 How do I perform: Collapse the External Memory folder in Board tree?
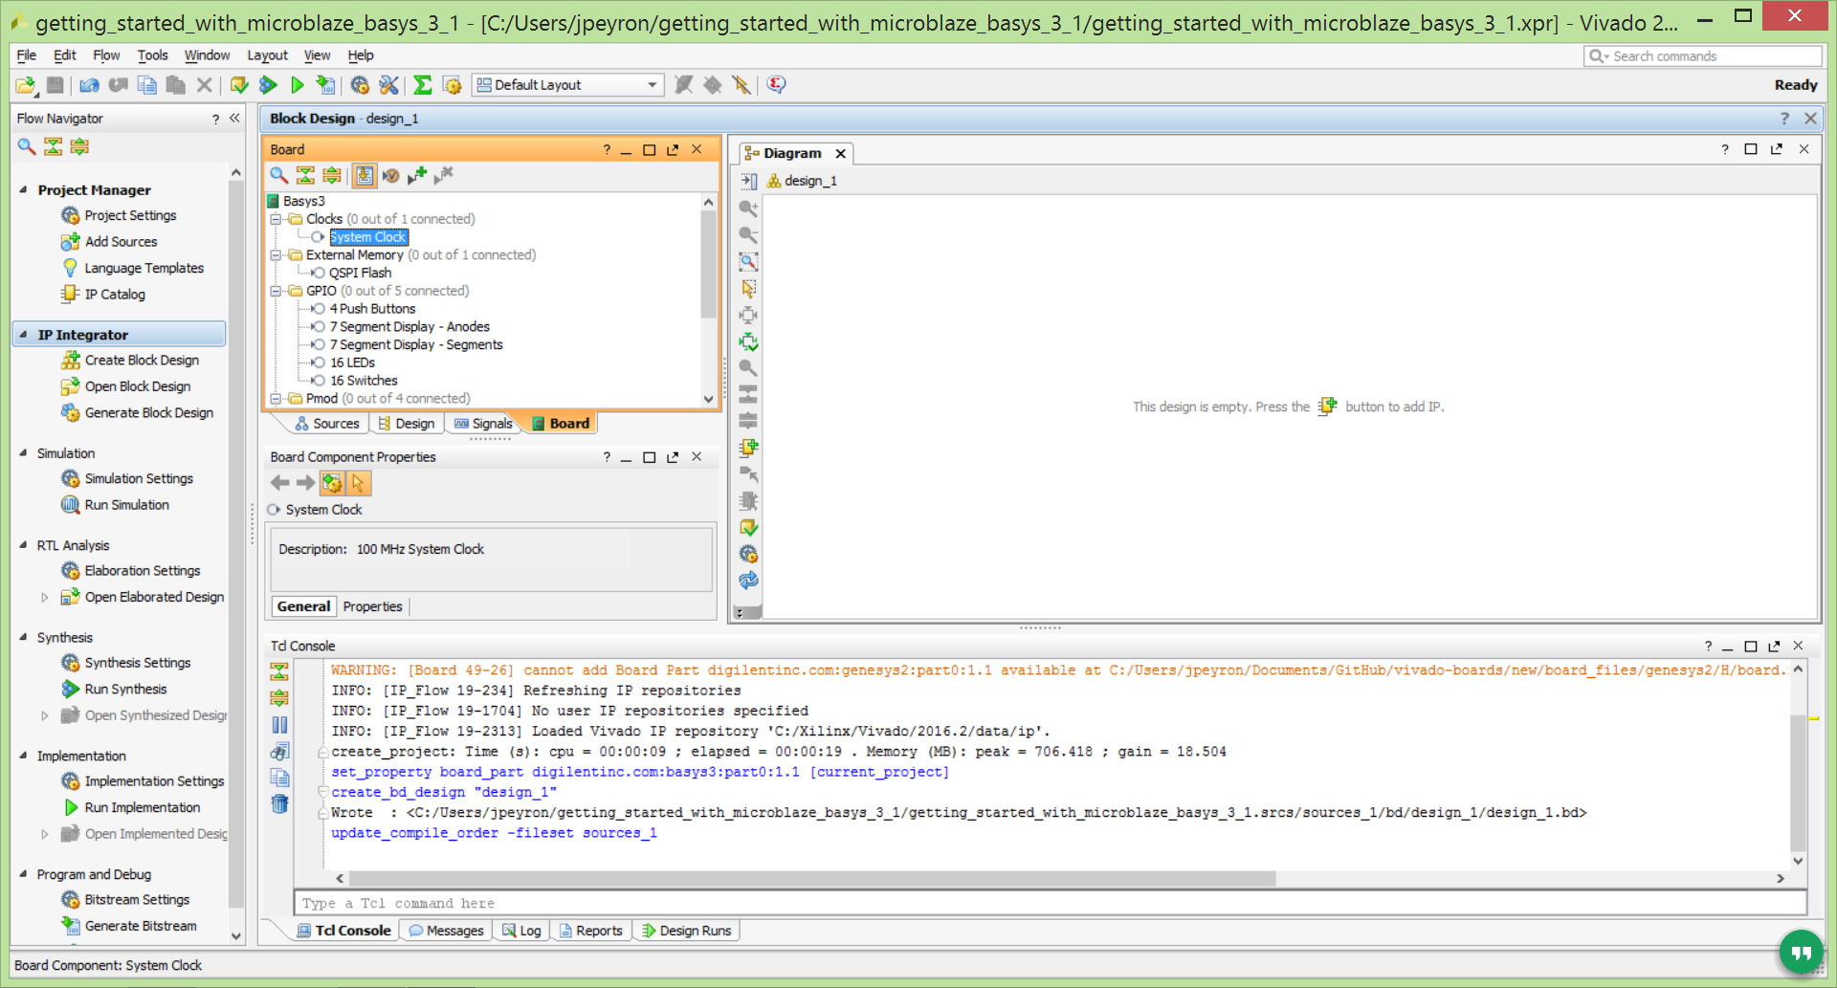(276, 255)
